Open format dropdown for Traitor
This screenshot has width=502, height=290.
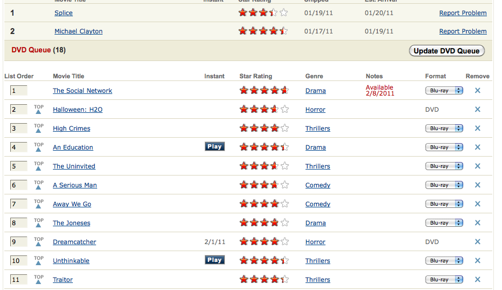click(444, 280)
